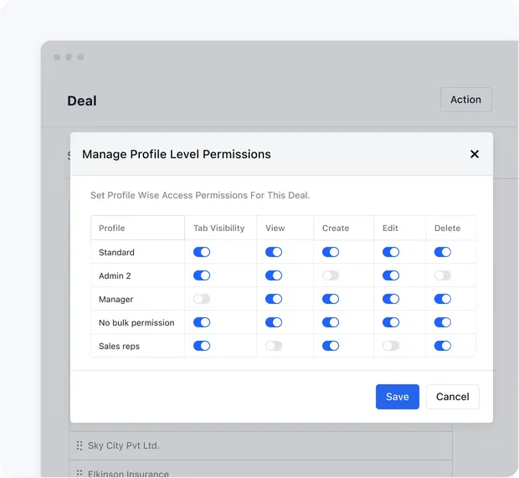
Task: Toggle Create for No bulk permission
Action: (331, 322)
